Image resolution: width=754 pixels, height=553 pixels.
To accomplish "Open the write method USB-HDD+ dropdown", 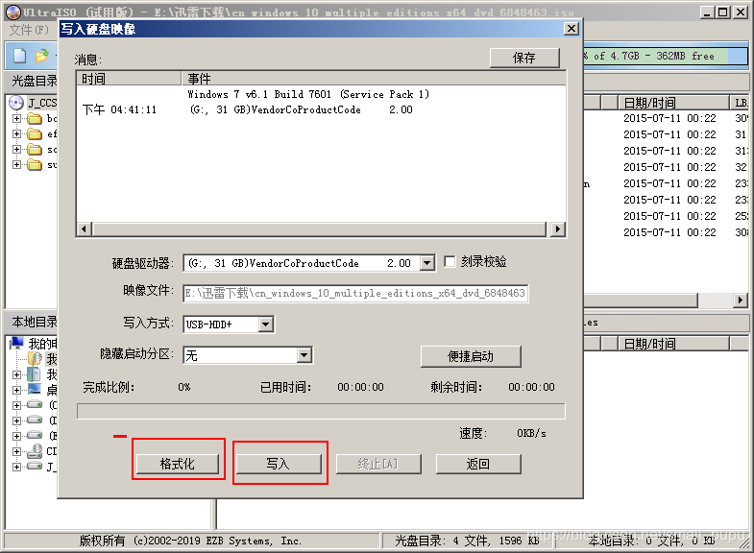I will [265, 325].
